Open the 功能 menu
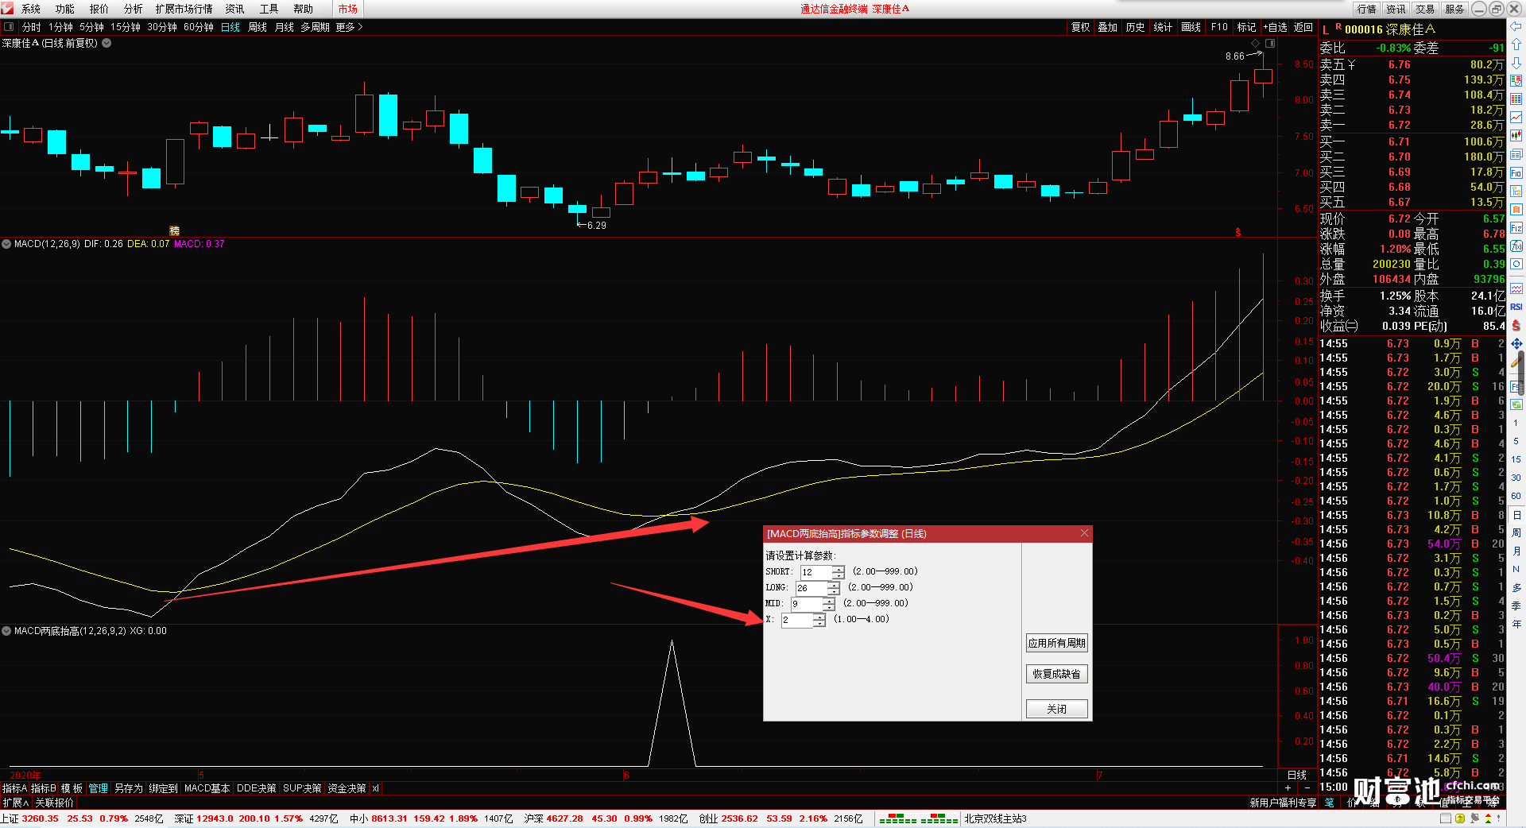Screen dimensions: 1526x828 65,9
